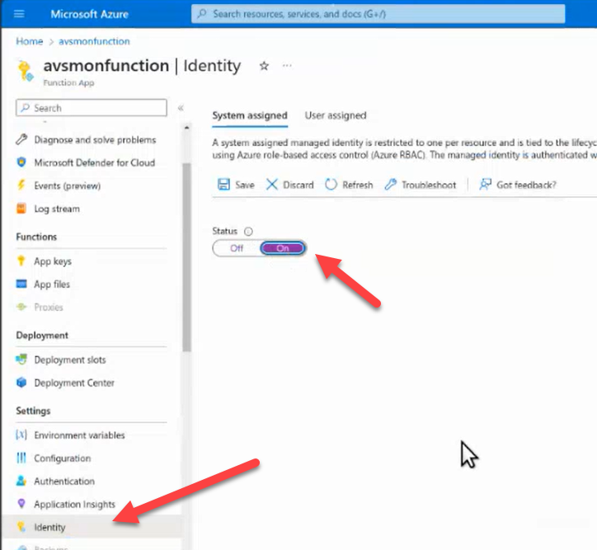Click the Configuration sliders icon
The height and width of the screenshot is (550, 597).
point(21,458)
